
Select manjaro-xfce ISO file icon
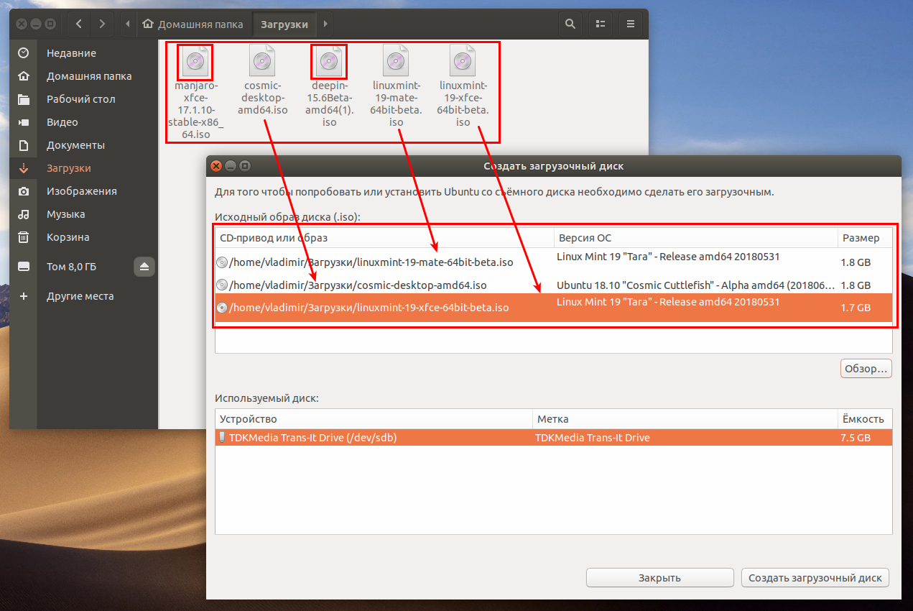coord(195,61)
